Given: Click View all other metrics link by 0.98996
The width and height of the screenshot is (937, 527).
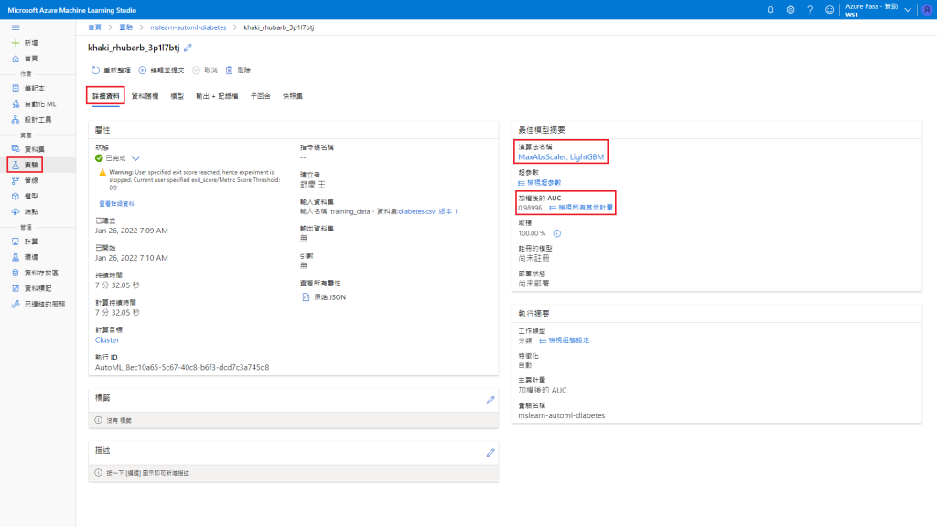Looking at the screenshot, I should pyautogui.click(x=581, y=208).
